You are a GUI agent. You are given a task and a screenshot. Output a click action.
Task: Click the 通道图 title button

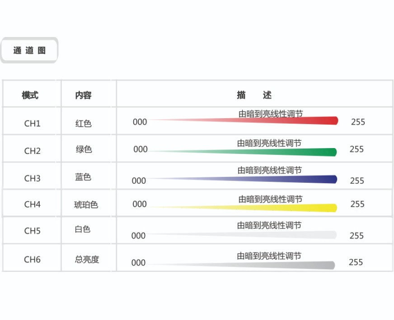(29, 50)
